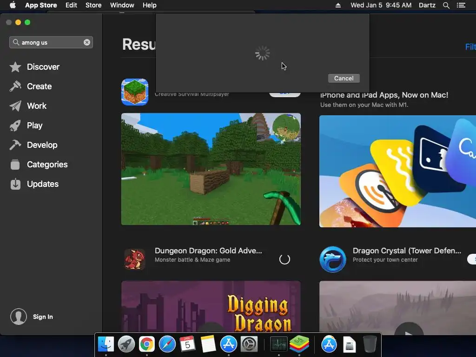
Task: Open the Help menu
Action: click(150, 5)
